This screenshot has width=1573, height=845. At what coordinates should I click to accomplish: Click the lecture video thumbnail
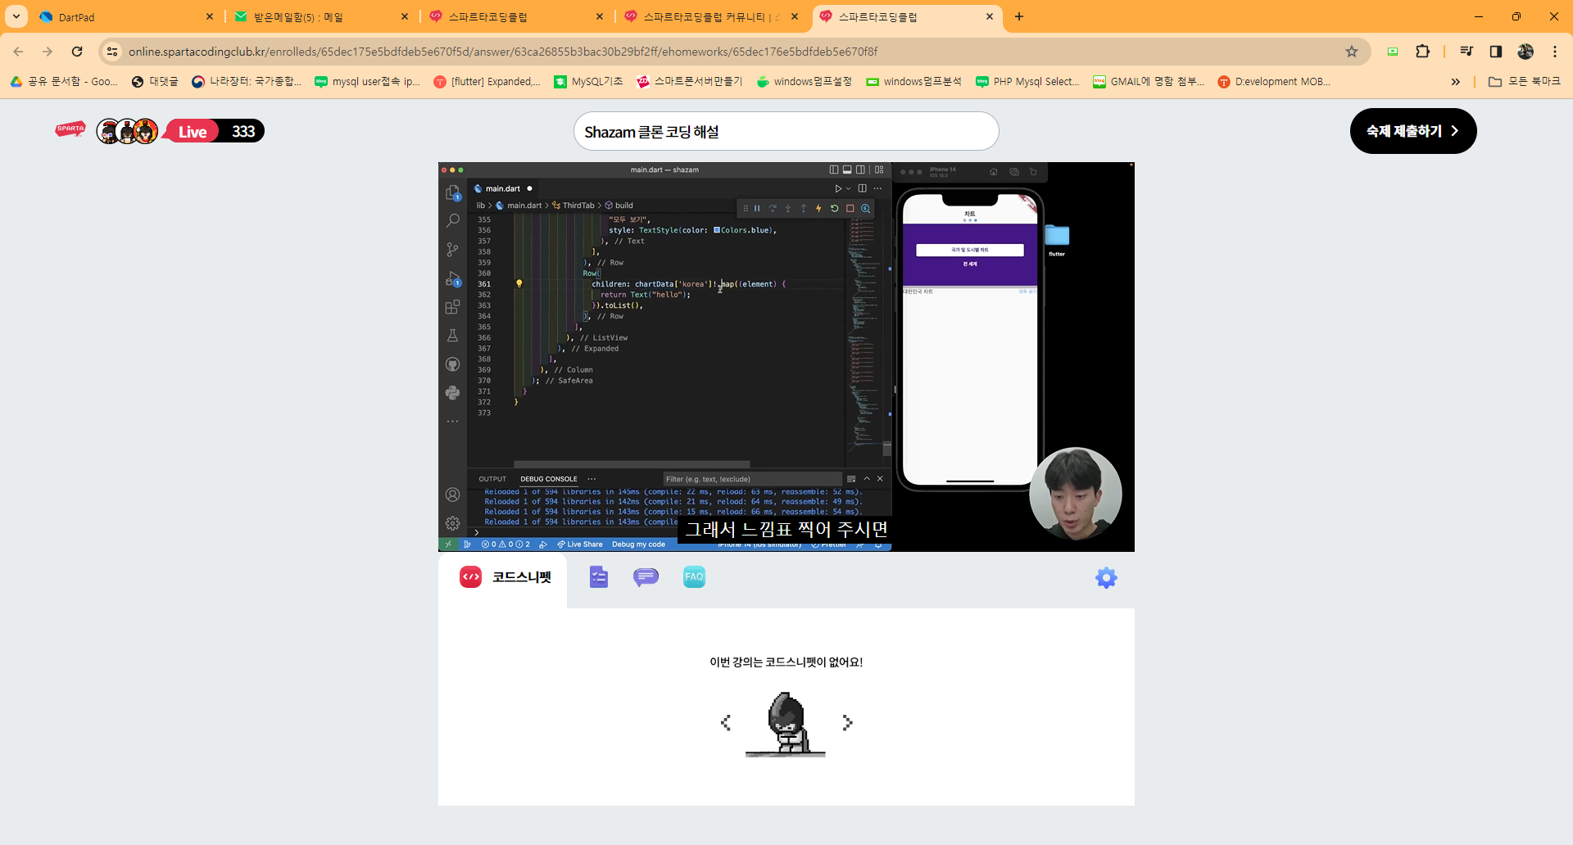(786, 357)
